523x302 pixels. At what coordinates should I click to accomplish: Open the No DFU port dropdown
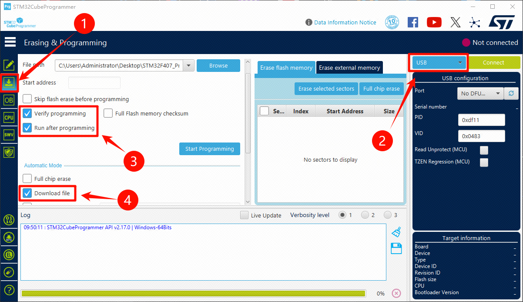click(480, 93)
